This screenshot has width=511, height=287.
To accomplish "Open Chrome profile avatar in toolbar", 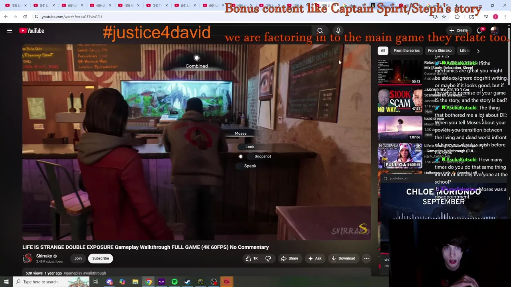I will point(495,17).
